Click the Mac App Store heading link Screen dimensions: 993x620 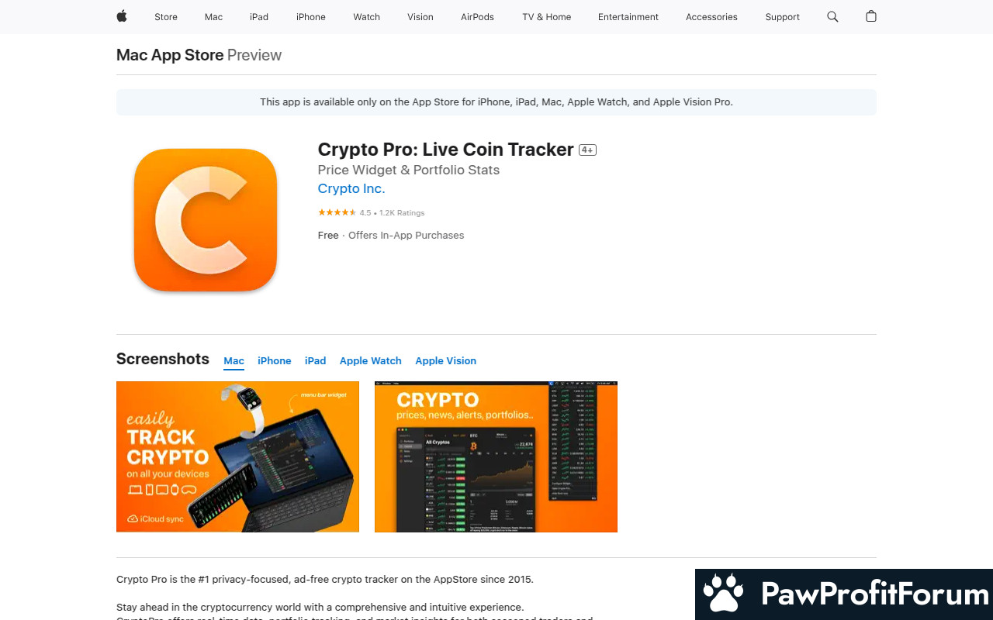click(x=170, y=55)
